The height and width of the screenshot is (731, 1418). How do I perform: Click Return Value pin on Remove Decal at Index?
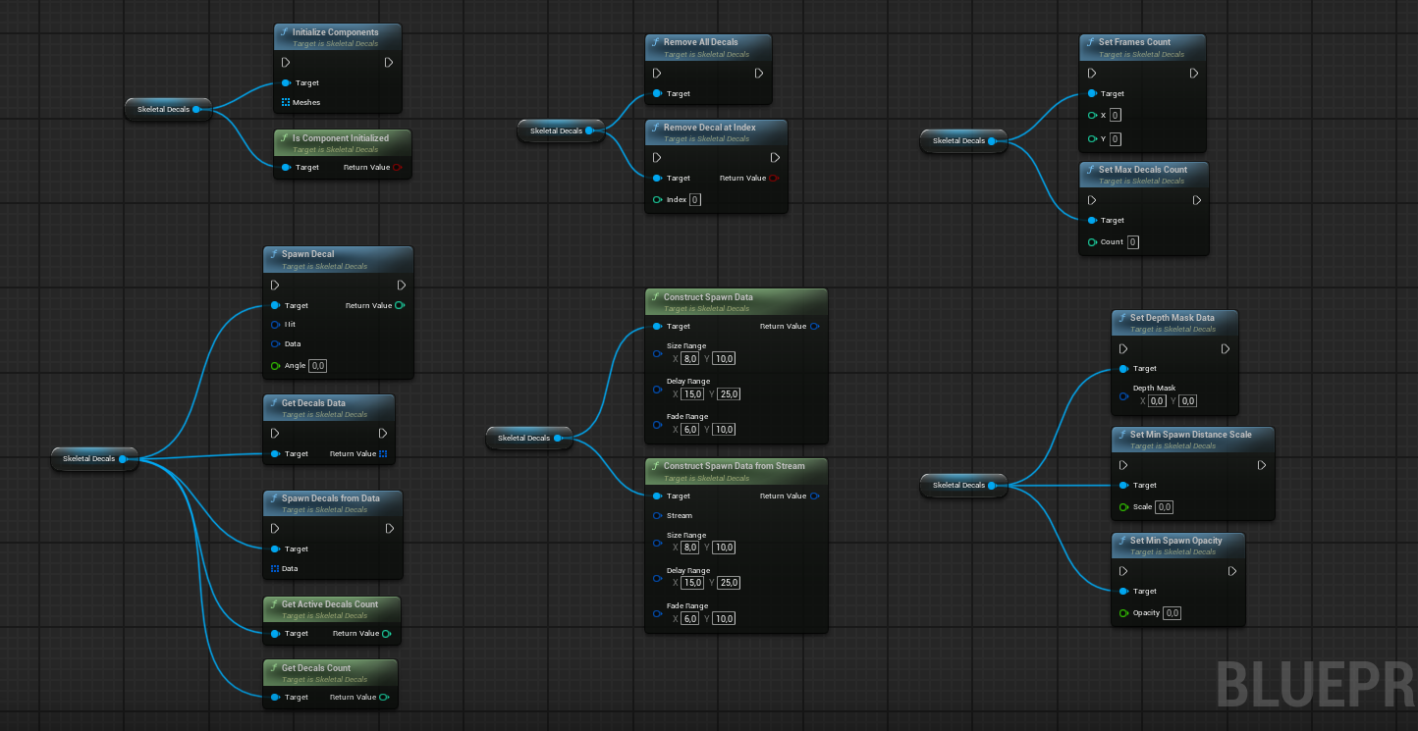(x=774, y=178)
